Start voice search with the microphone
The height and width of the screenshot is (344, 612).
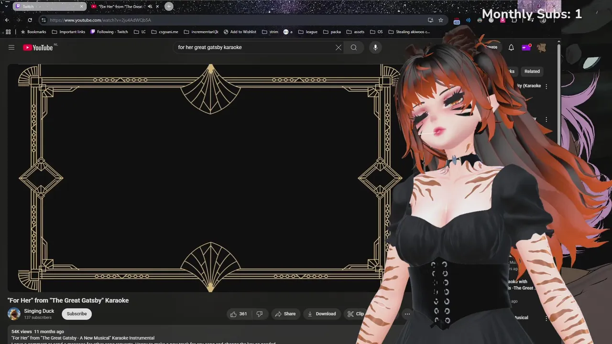375,47
